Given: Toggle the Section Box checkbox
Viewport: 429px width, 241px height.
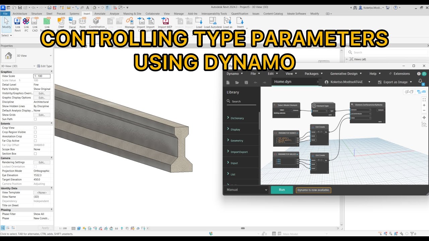Looking at the screenshot, I should point(35,154).
